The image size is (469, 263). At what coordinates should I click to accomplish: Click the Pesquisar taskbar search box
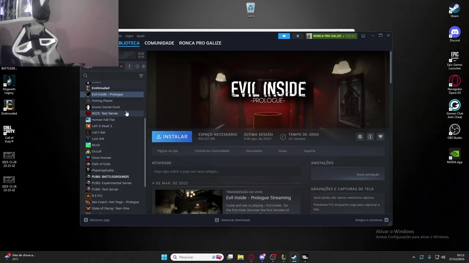197,257
